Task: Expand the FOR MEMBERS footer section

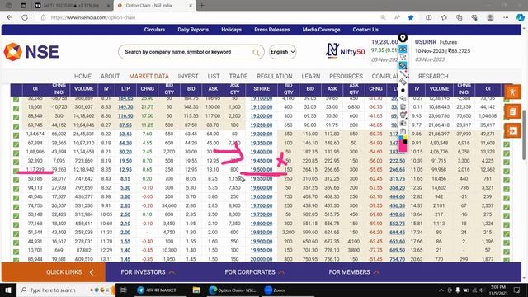Action: pyautogui.click(x=354, y=272)
